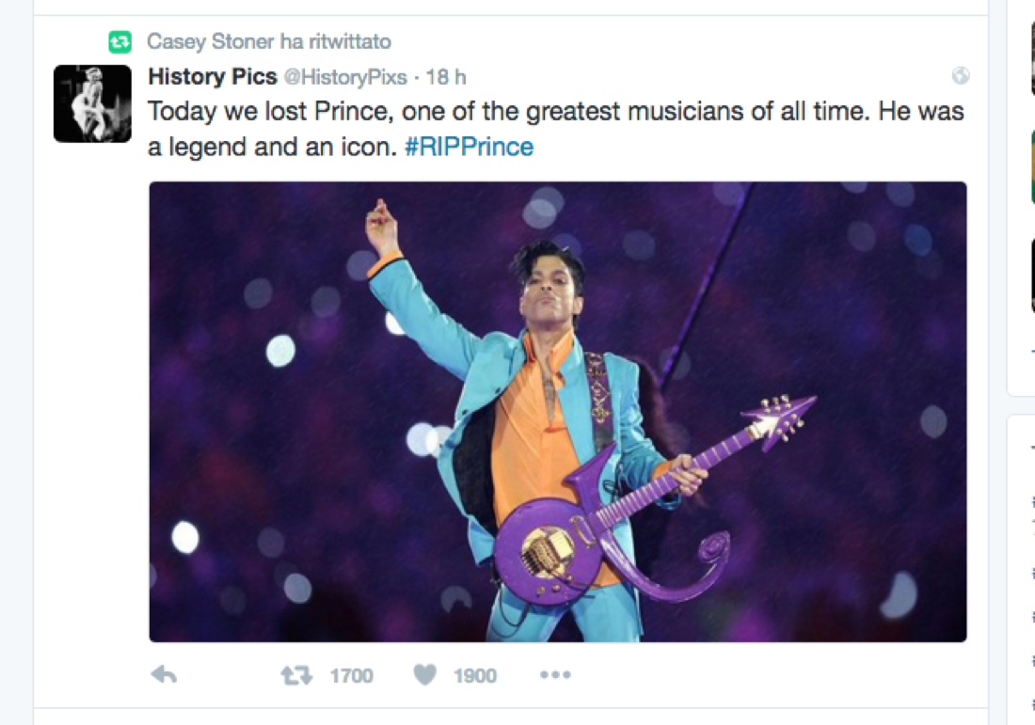Open the topmost right sidebar thumbnail
Viewport: 1035px width, 725px height.
coord(1032,56)
